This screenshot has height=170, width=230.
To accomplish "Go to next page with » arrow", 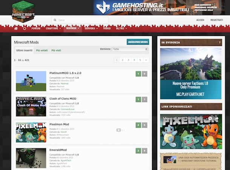I will 146,60.
